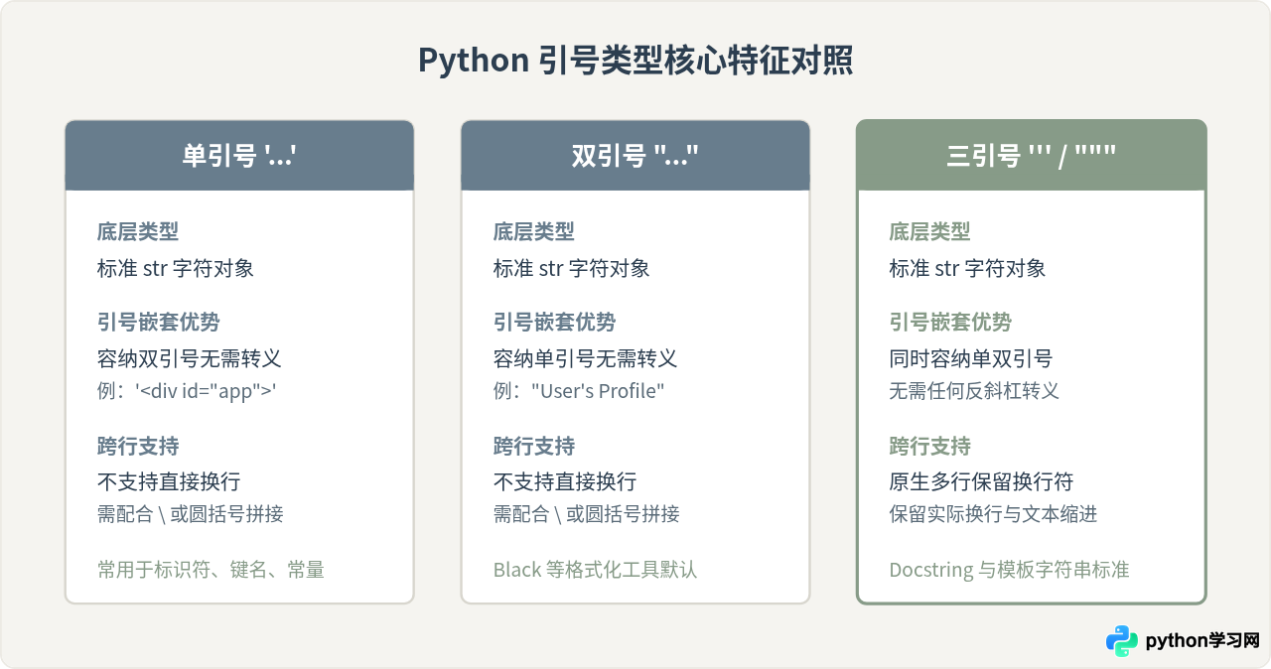Click "跨行支持" heading in the 双引号 card
1271x669 pixels.
(534, 446)
